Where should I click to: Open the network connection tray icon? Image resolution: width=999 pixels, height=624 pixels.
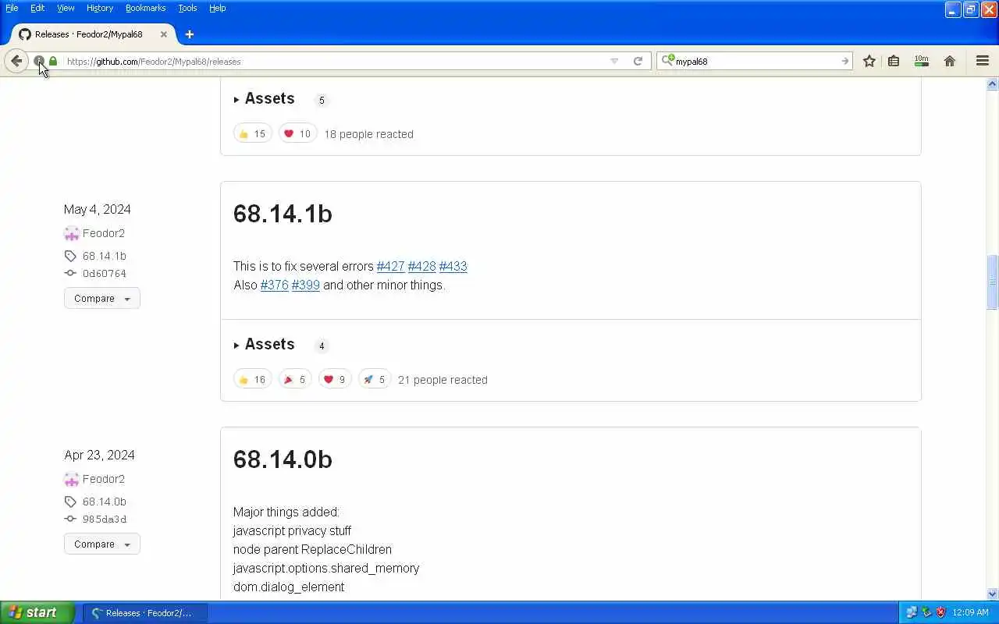(x=911, y=613)
